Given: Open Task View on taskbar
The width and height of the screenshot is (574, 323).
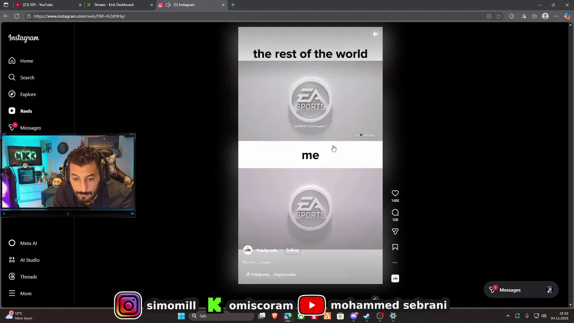Looking at the screenshot, I should [x=262, y=316].
